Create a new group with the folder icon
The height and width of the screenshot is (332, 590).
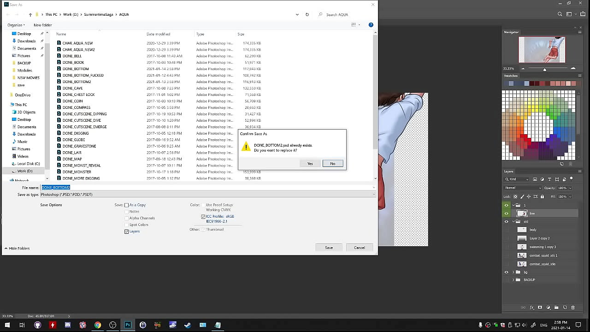click(x=556, y=308)
